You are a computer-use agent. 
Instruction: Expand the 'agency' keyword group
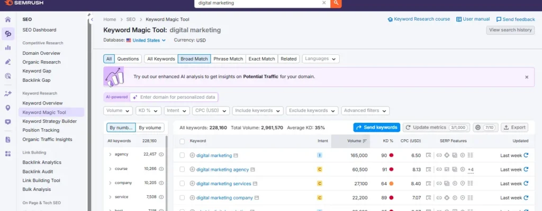tap(110, 155)
